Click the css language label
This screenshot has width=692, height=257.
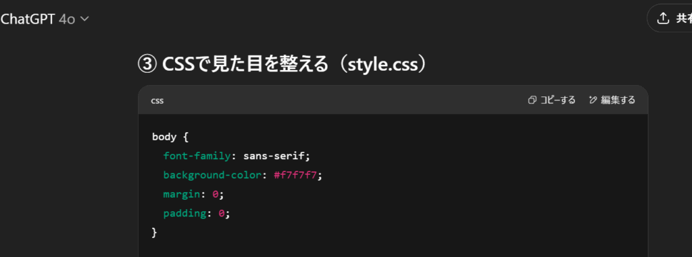157,101
